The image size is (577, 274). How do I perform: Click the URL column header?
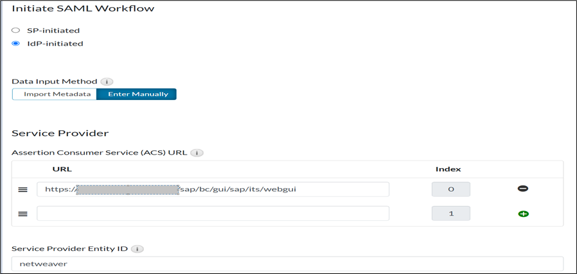pos(62,169)
